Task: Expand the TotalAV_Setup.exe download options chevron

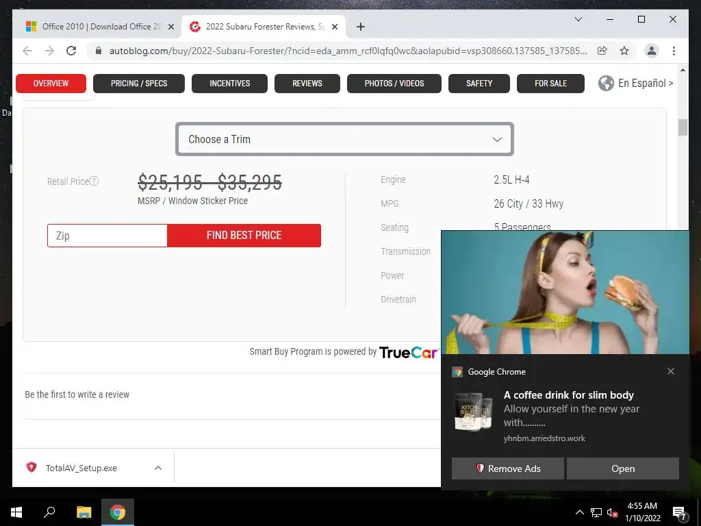Action: pos(158,468)
